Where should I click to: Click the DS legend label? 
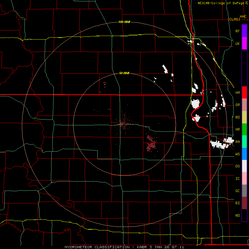point(237,166)
